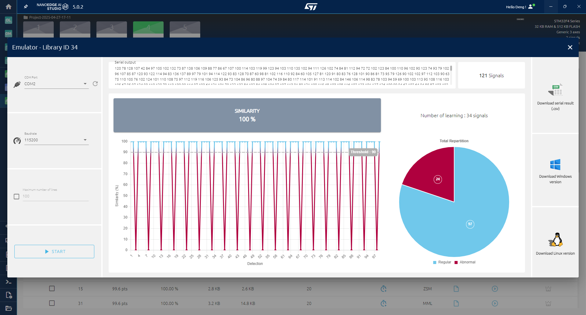Edit the maximum lines value field

tap(56, 196)
